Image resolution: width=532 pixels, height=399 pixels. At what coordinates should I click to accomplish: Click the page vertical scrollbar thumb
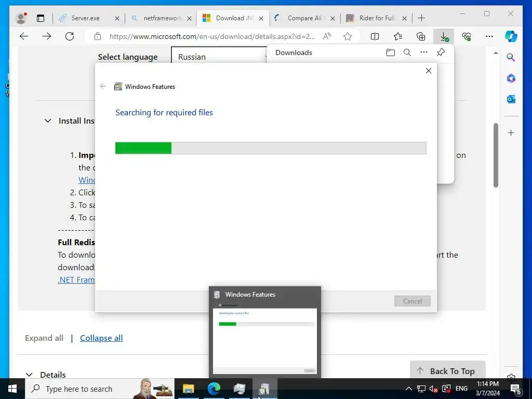pyautogui.click(x=496, y=155)
